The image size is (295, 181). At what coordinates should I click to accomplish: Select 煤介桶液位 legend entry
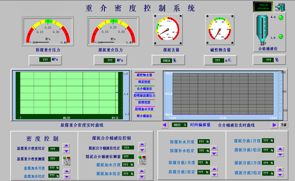pos(144,116)
